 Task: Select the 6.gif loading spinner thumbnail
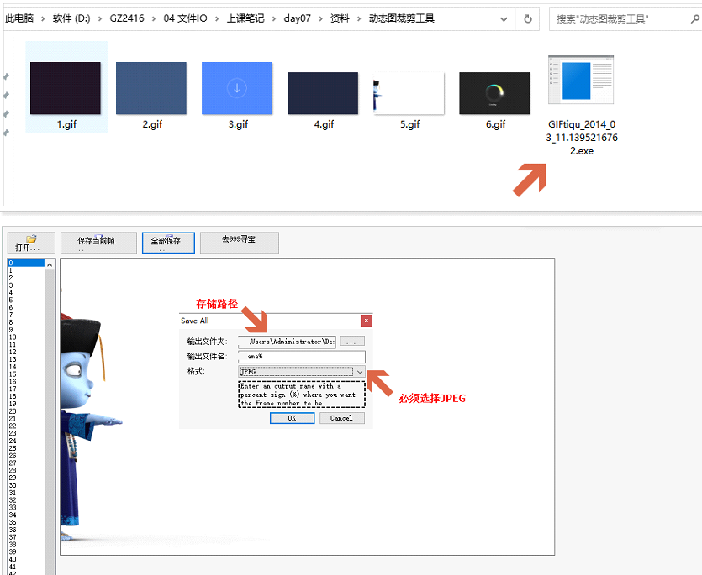494,93
